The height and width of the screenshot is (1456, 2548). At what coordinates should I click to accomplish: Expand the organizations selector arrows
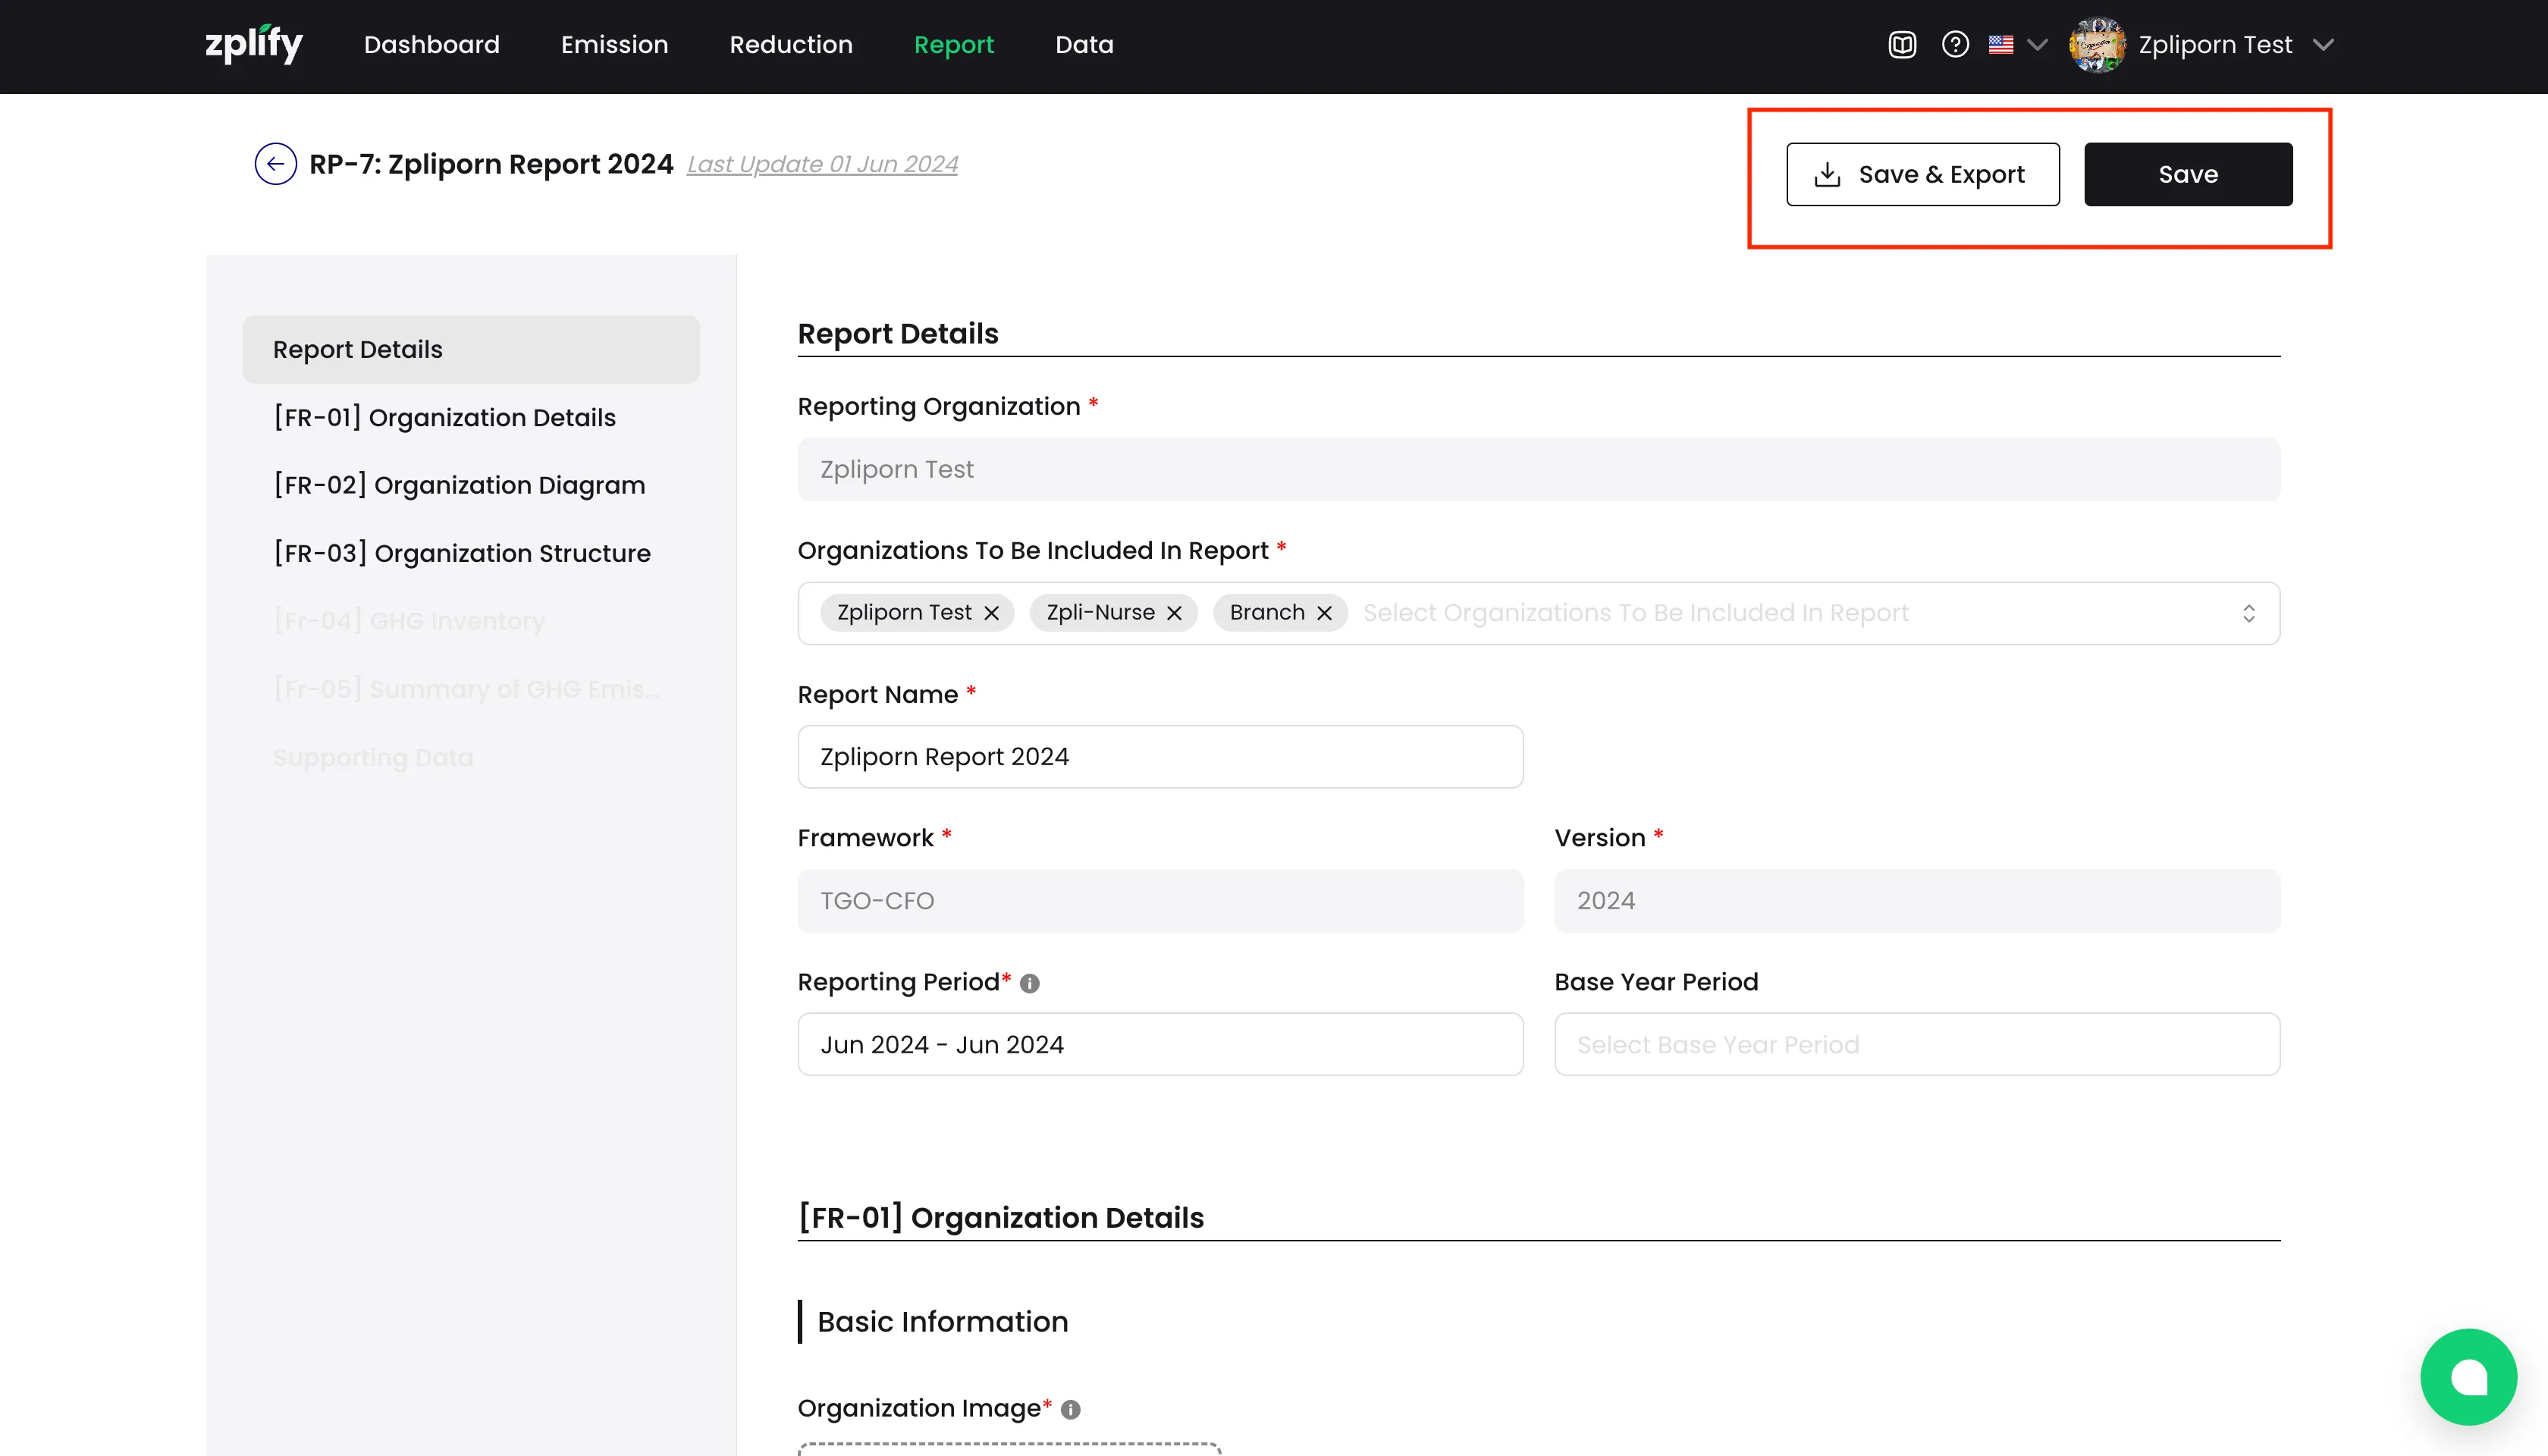tap(2248, 613)
